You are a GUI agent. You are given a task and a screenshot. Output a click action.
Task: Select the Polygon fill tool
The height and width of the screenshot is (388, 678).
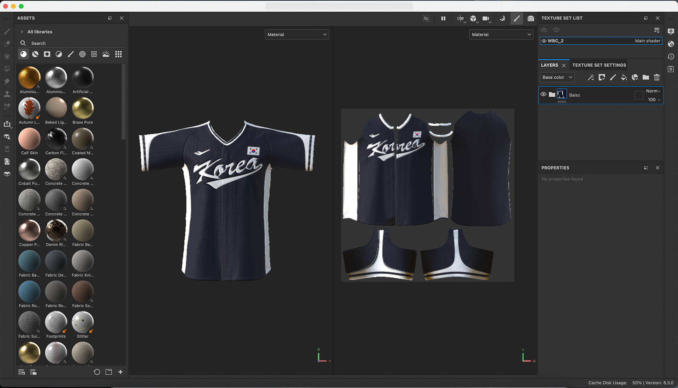coord(7,69)
